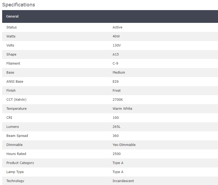This screenshot has height=185, width=218.
Task: Click the 2700K CCT value
Action: tap(118, 100)
